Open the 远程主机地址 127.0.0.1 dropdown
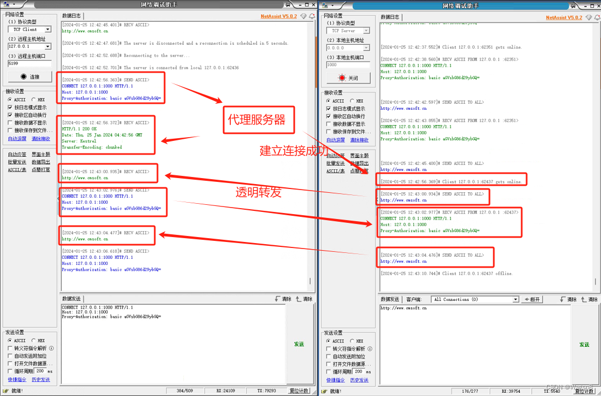This screenshot has height=396, width=601. pyautogui.click(x=48, y=46)
